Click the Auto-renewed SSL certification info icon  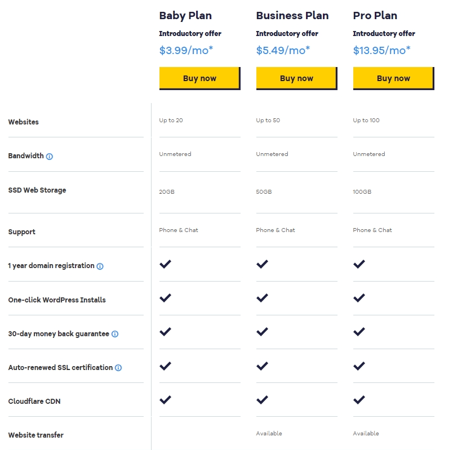click(117, 367)
